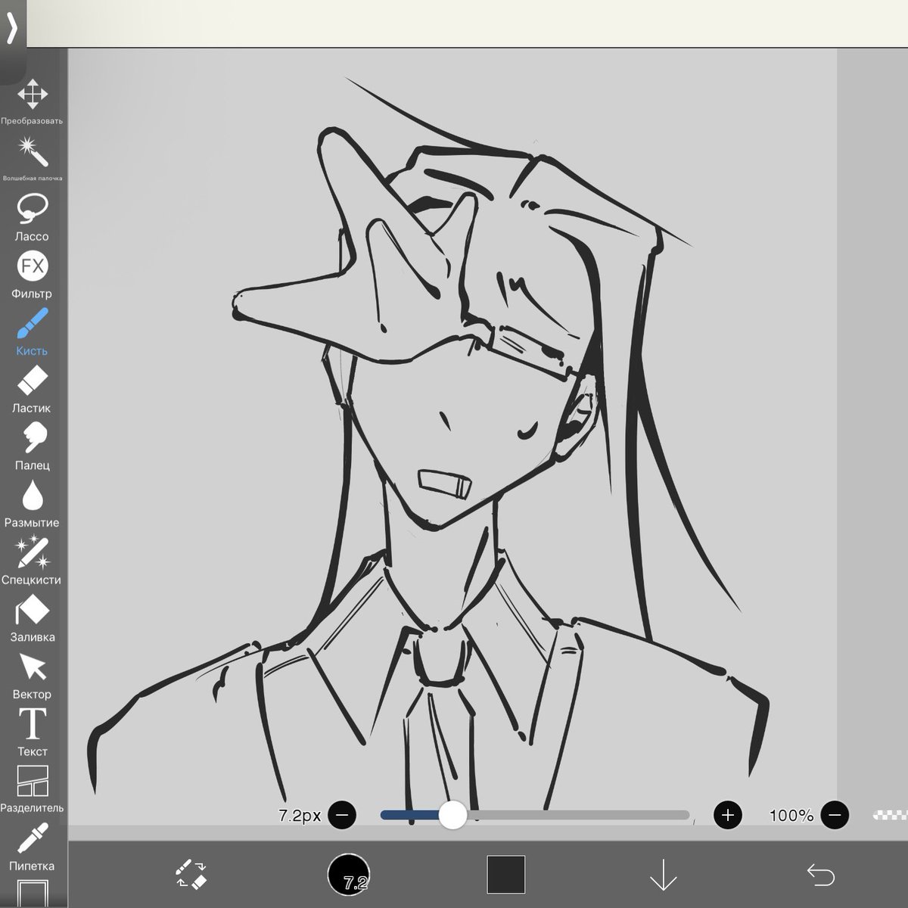The width and height of the screenshot is (908, 908).
Task: Select the Eyedropper (Пипетка) tool
Action: [32, 847]
